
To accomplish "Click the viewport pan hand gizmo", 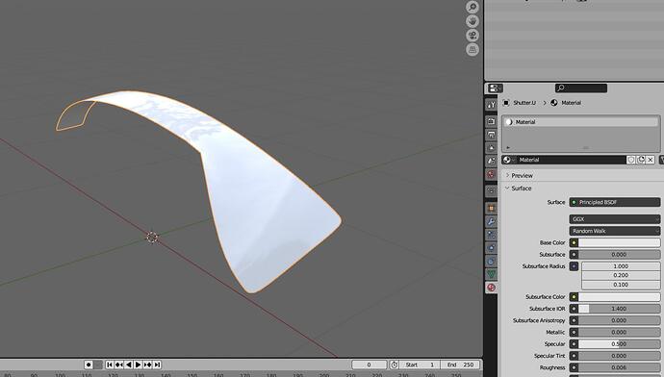I will [472, 21].
